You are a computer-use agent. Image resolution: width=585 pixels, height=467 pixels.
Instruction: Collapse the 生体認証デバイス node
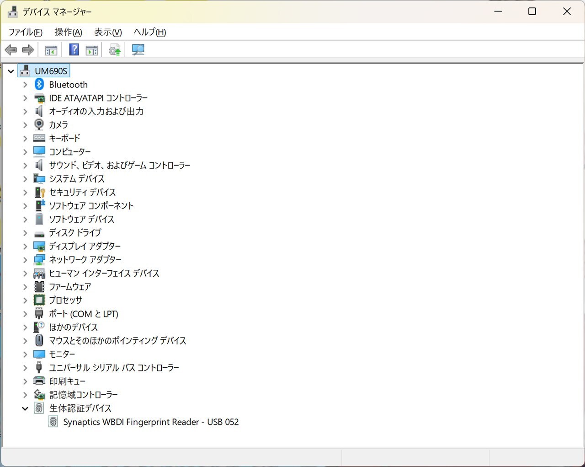pyautogui.click(x=25, y=408)
